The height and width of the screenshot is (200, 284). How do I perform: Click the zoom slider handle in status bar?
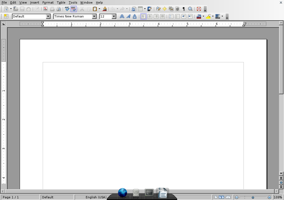coord(253,197)
